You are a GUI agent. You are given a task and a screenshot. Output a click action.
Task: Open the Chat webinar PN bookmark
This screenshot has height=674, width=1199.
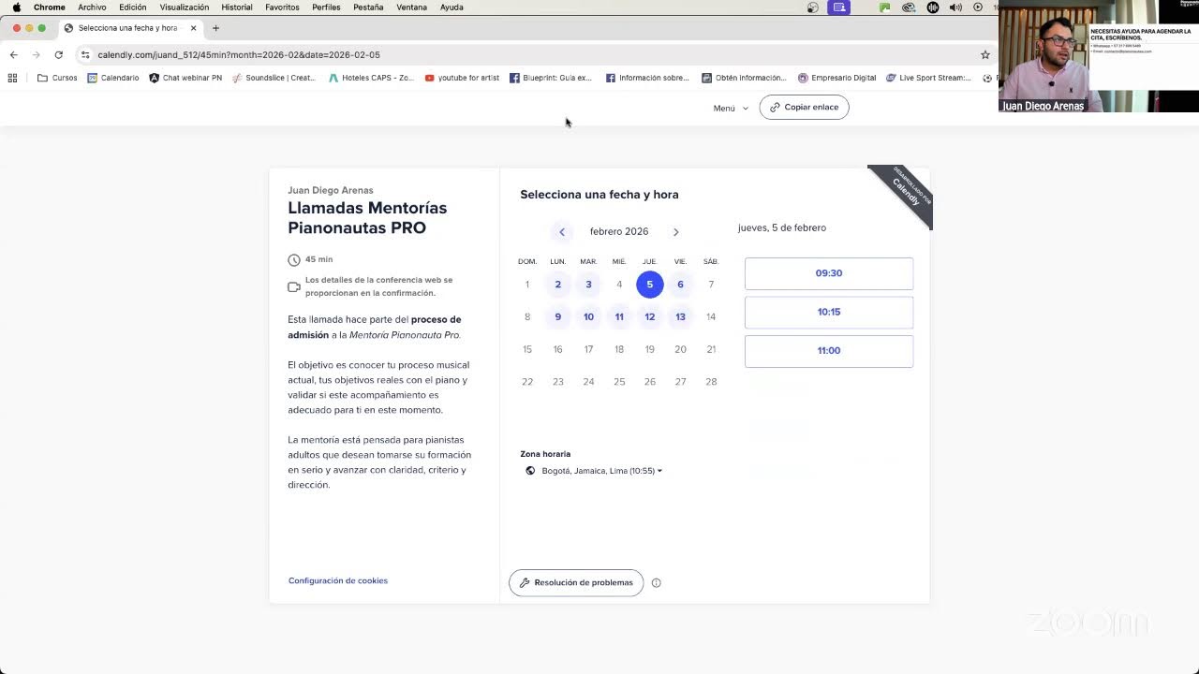pyautogui.click(x=185, y=78)
